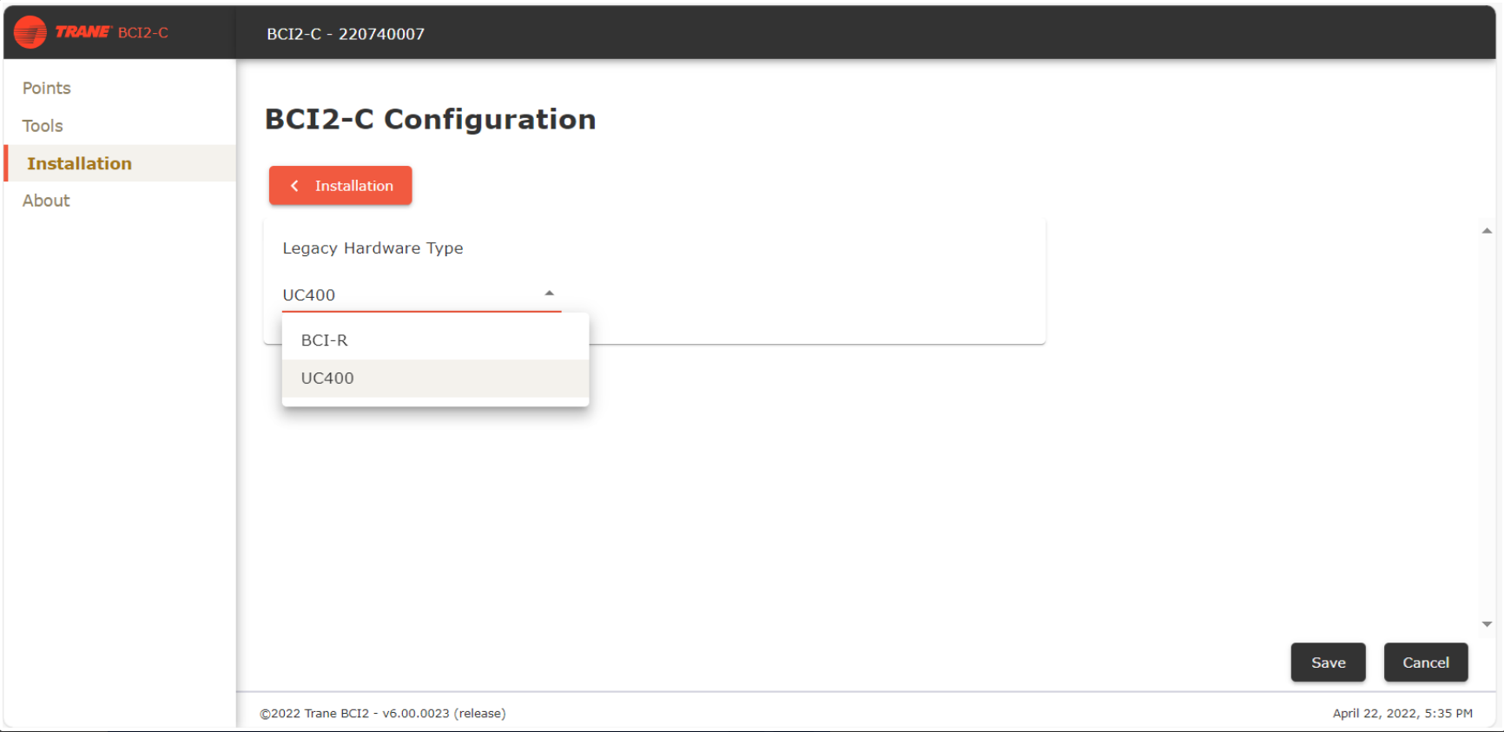
Task: Open the Tools section in sidebar
Action: click(x=43, y=126)
